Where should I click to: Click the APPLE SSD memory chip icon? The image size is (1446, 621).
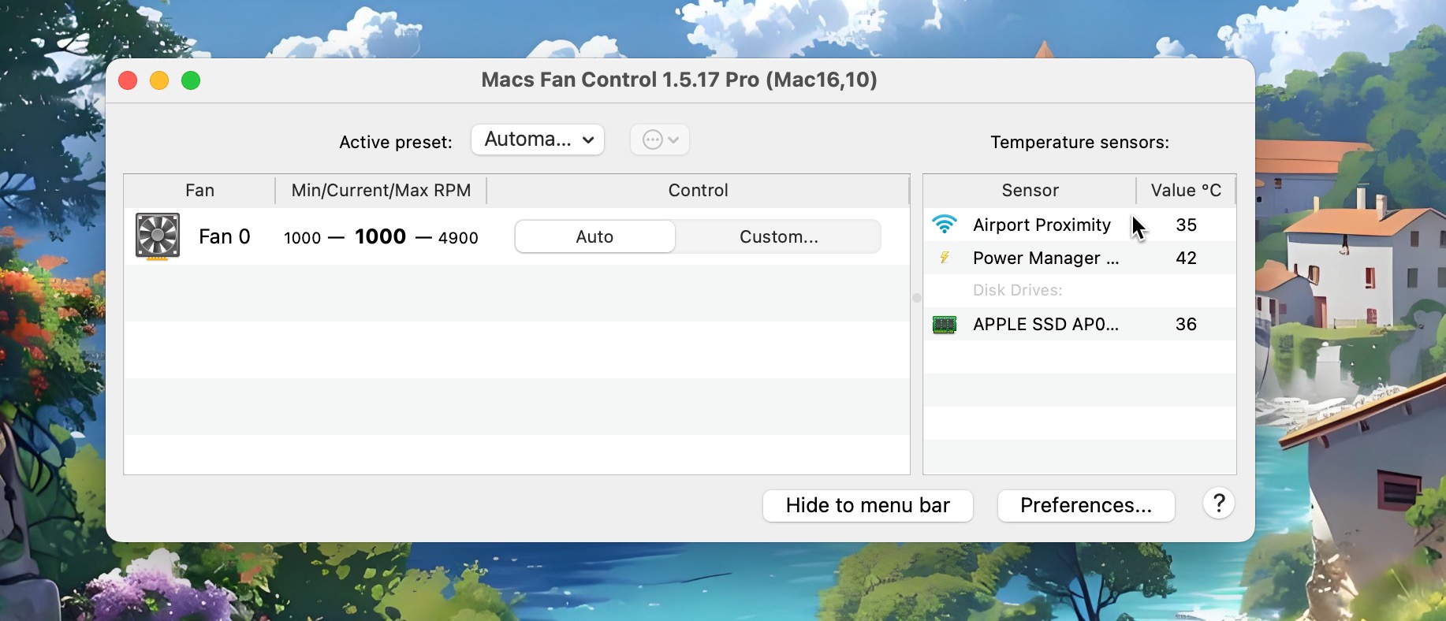(945, 324)
